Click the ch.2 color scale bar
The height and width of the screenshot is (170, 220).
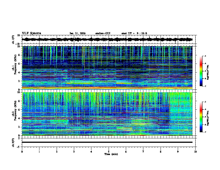pyautogui.click(x=201, y=117)
